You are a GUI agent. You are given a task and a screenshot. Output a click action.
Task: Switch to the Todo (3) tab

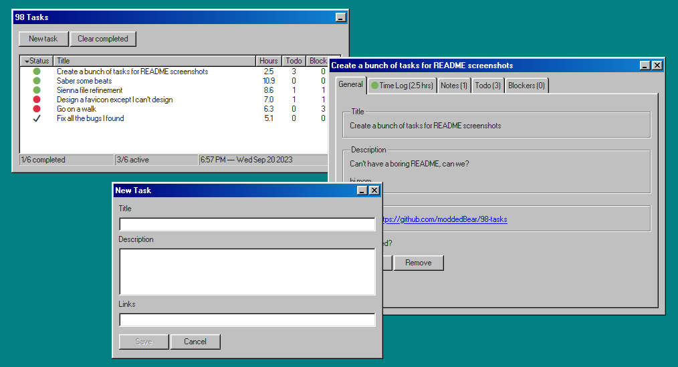coord(487,86)
